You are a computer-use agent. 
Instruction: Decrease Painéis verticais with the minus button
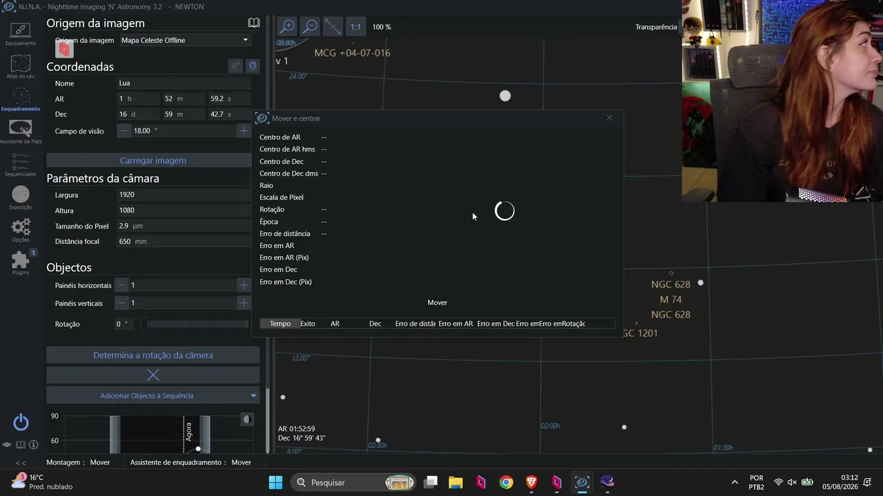pos(122,303)
